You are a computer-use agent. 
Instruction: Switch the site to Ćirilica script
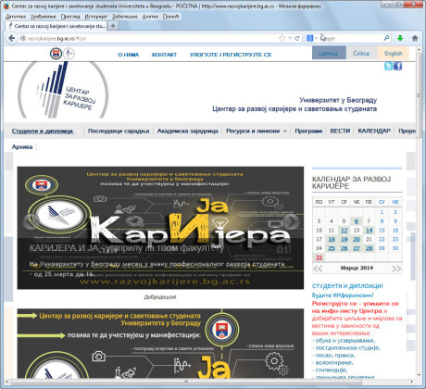point(361,53)
